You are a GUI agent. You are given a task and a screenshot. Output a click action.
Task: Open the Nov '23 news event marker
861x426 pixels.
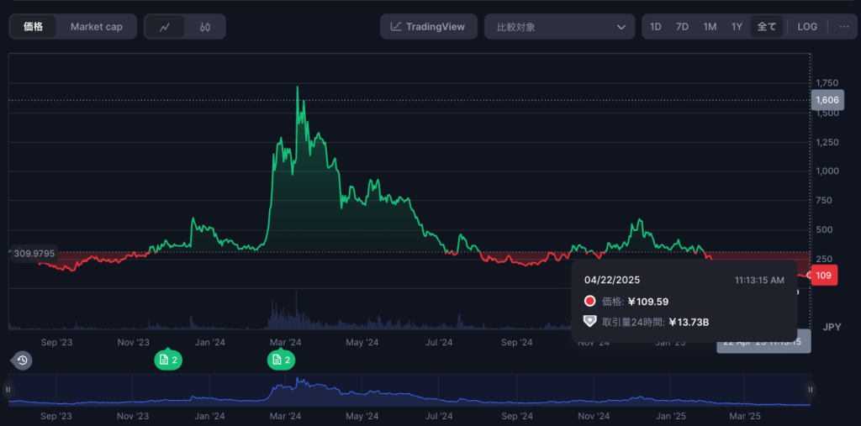pos(167,360)
